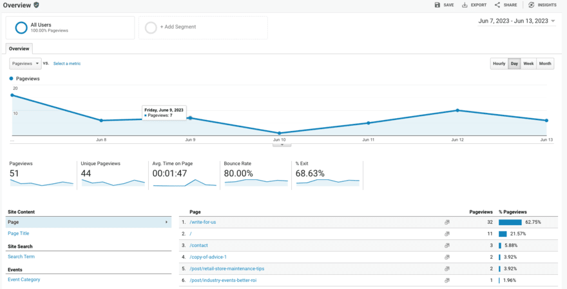Open the Insights panel icon
This screenshot has width=567, height=289.
tap(532, 5)
